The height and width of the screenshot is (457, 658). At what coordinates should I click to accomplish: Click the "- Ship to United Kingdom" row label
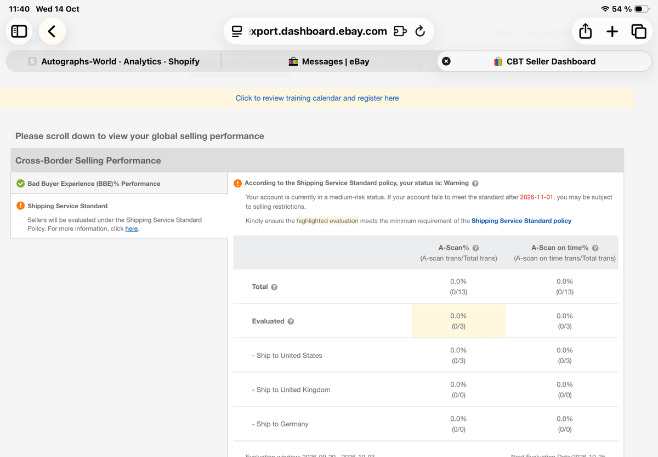click(291, 390)
